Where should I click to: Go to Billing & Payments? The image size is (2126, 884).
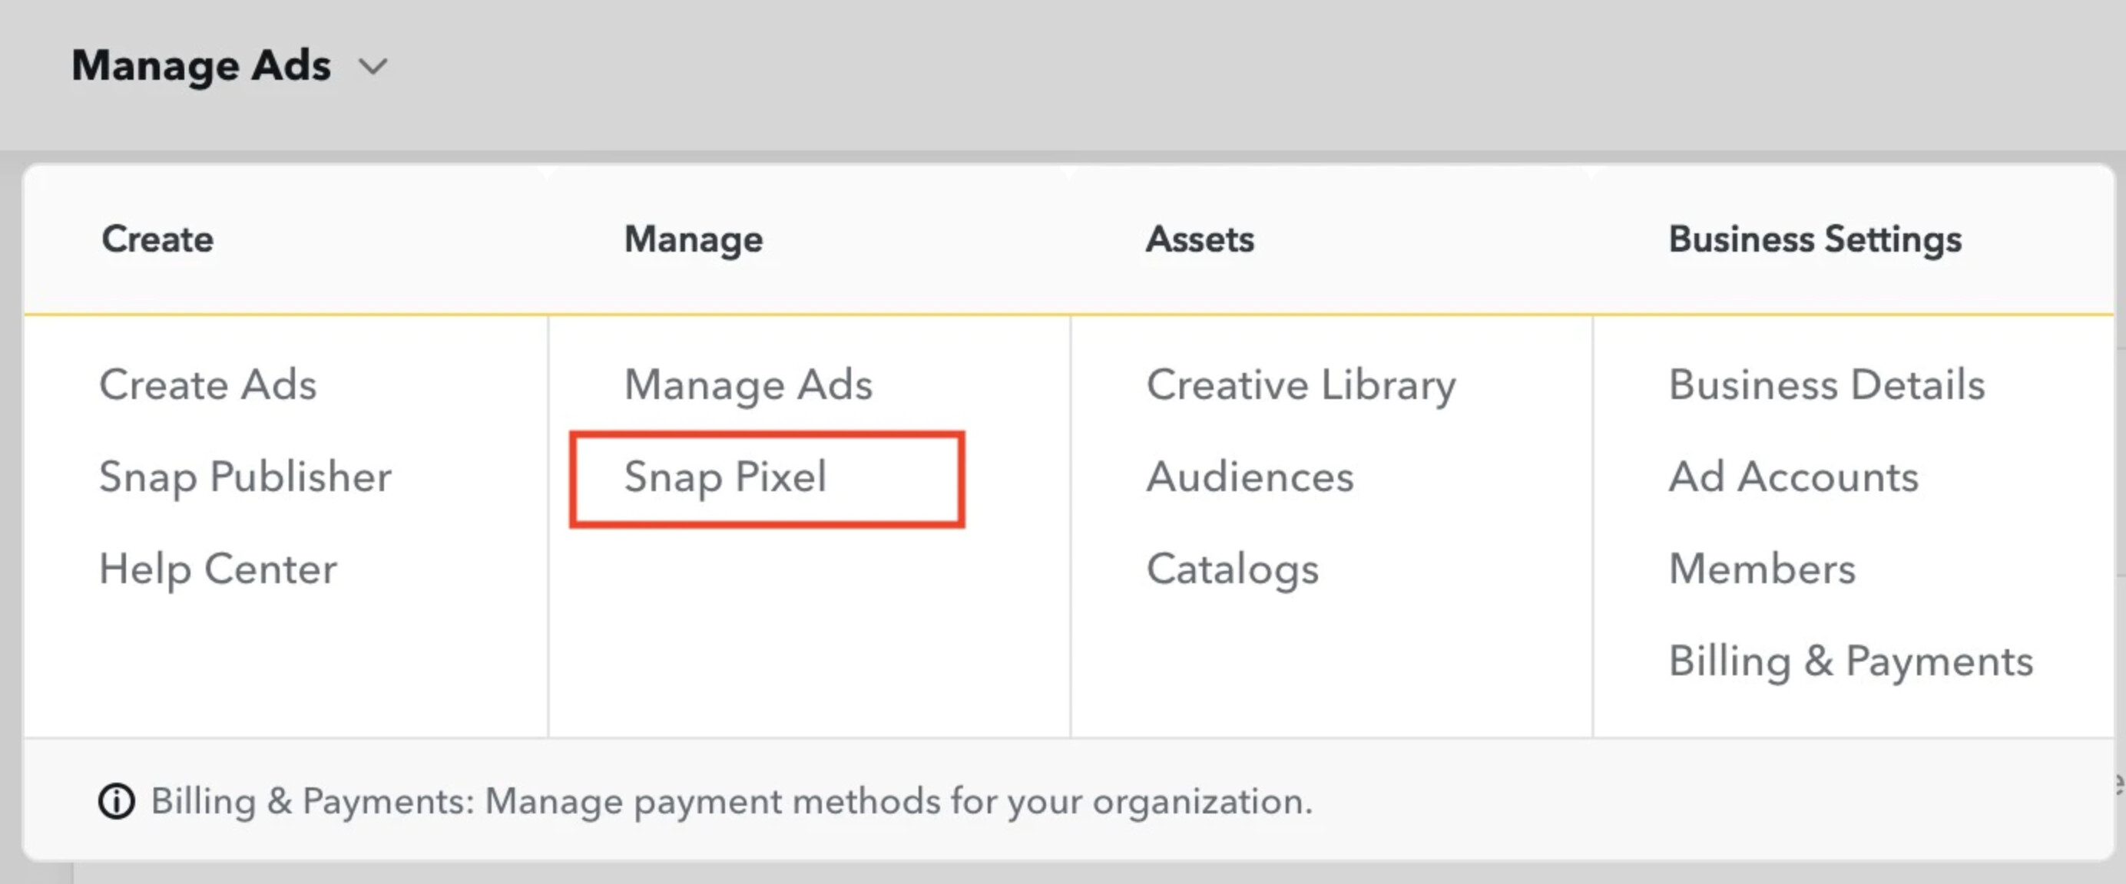pyautogui.click(x=1850, y=661)
